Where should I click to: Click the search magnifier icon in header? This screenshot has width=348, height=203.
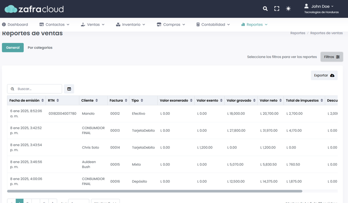[265, 9]
